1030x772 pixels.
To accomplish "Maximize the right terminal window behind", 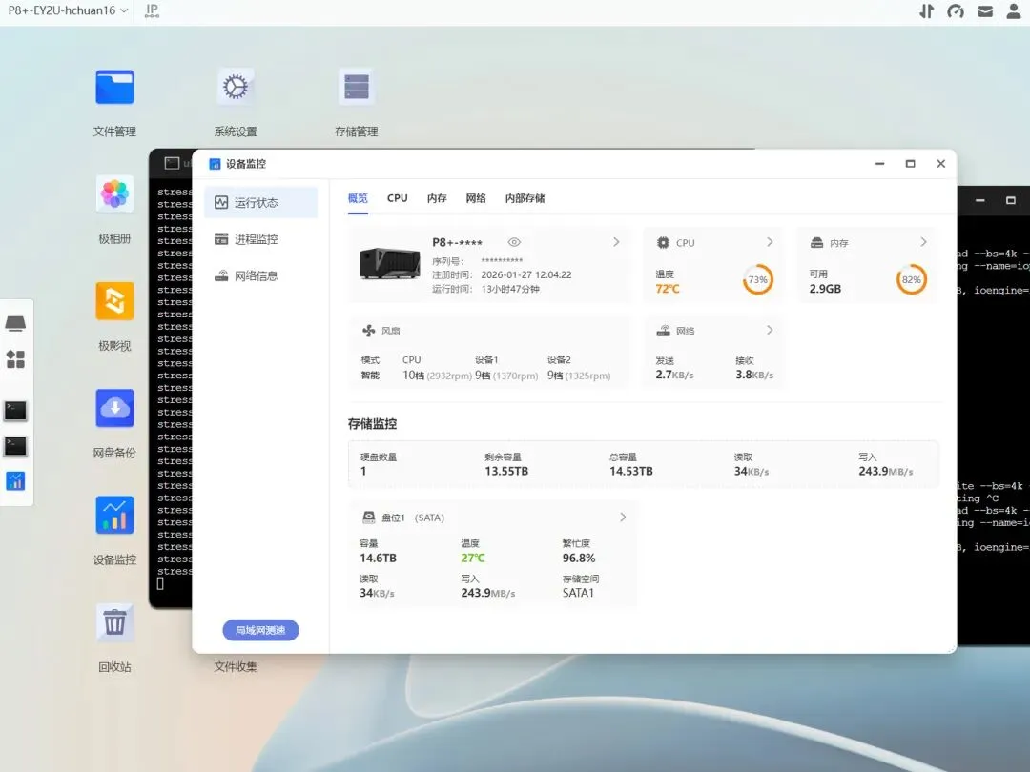I will click(1011, 200).
